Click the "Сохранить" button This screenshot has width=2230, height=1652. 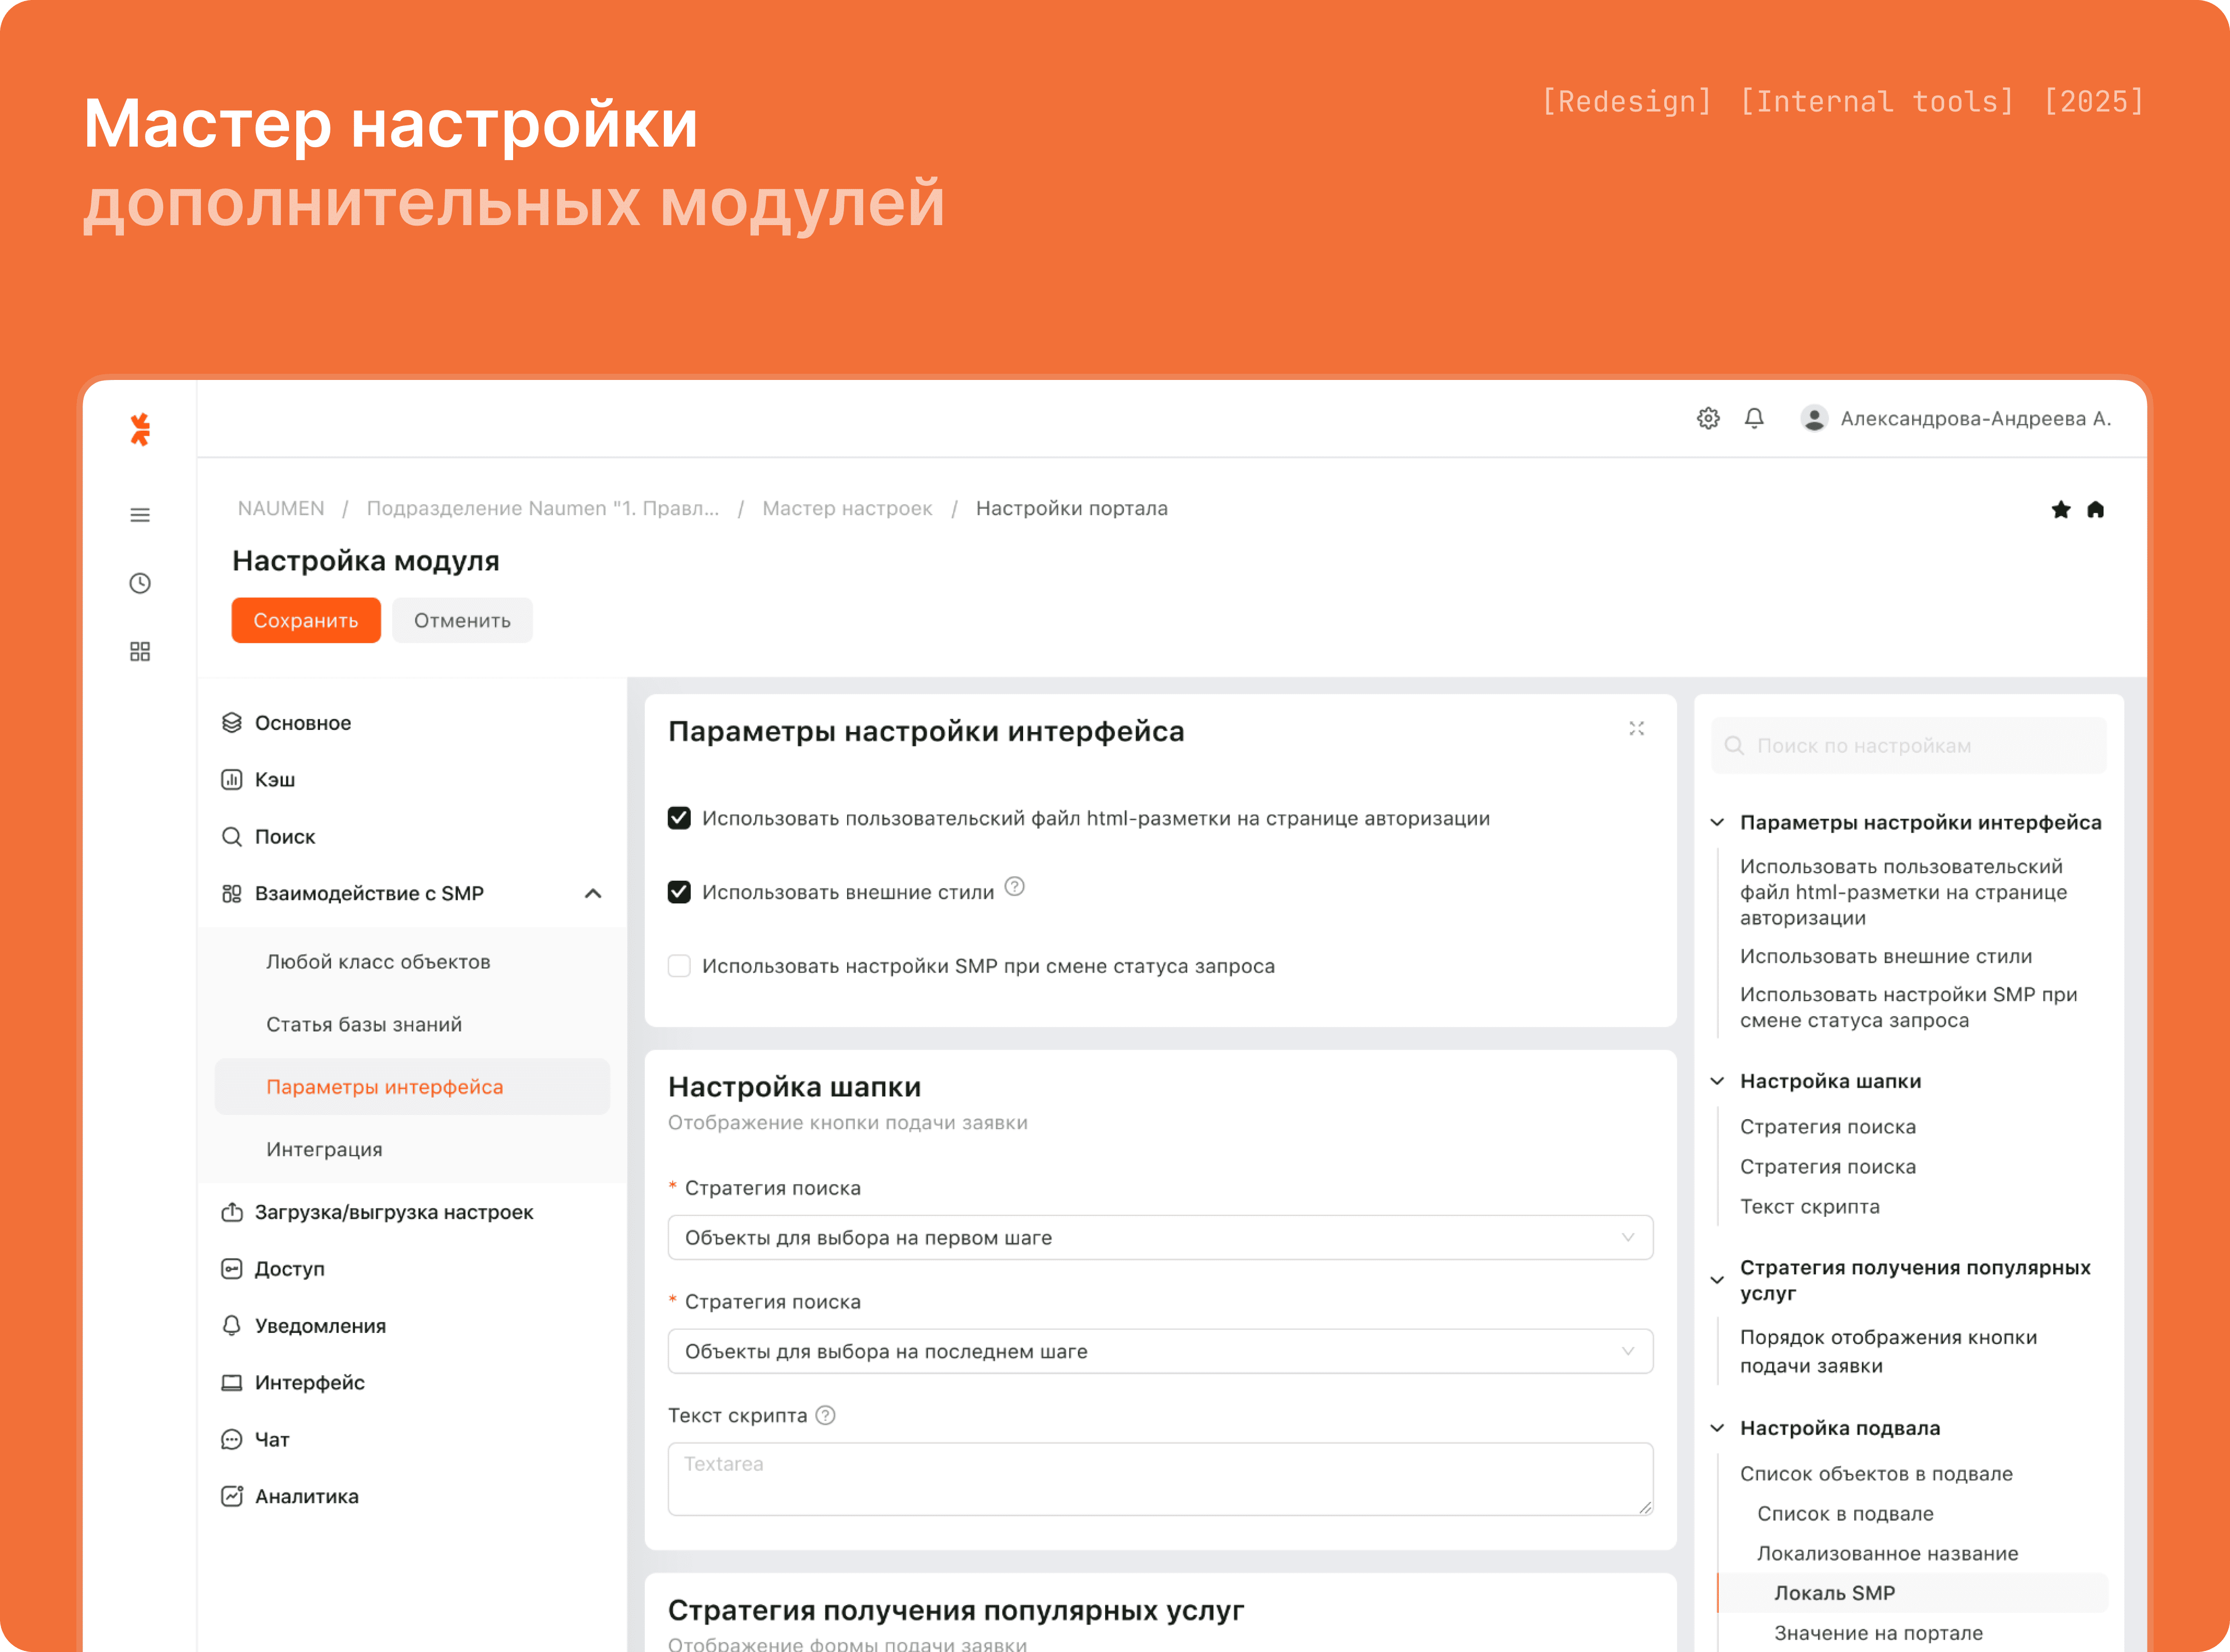click(306, 621)
